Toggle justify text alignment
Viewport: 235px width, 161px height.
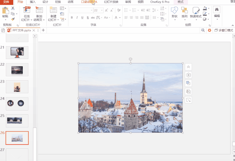coord(142,18)
